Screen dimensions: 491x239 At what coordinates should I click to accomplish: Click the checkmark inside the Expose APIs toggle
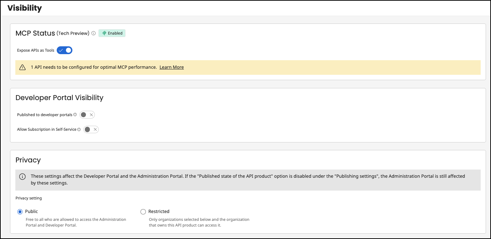pos(61,50)
